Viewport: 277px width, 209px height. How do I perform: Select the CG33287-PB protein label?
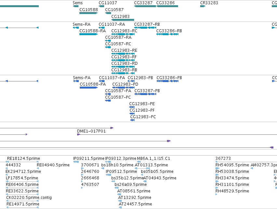click(147, 91)
